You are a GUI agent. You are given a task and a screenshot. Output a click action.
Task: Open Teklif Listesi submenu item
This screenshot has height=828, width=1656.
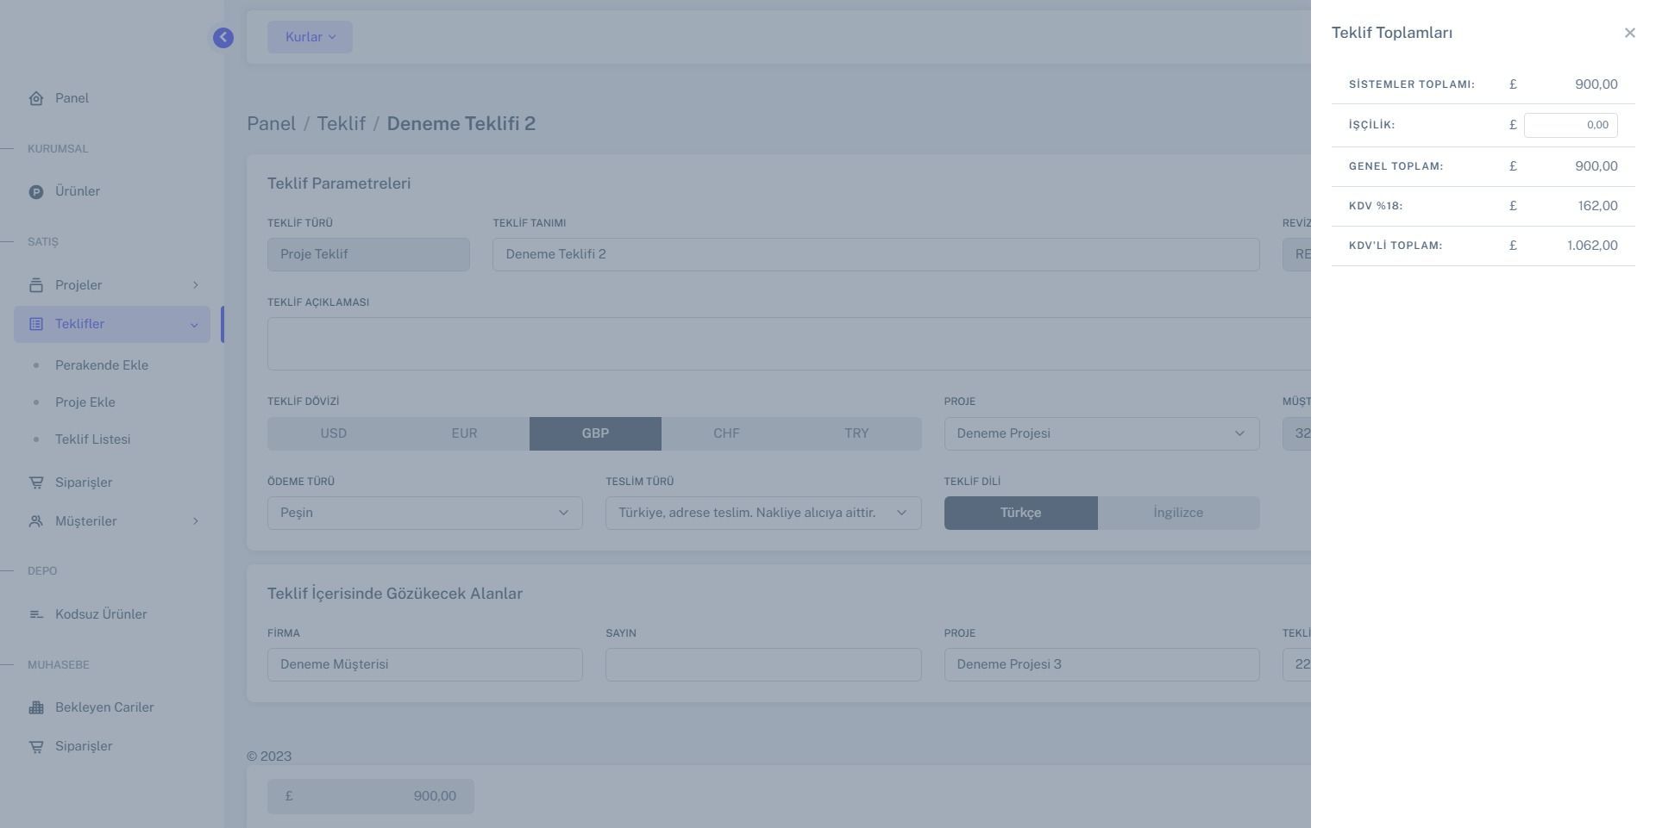click(x=92, y=439)
